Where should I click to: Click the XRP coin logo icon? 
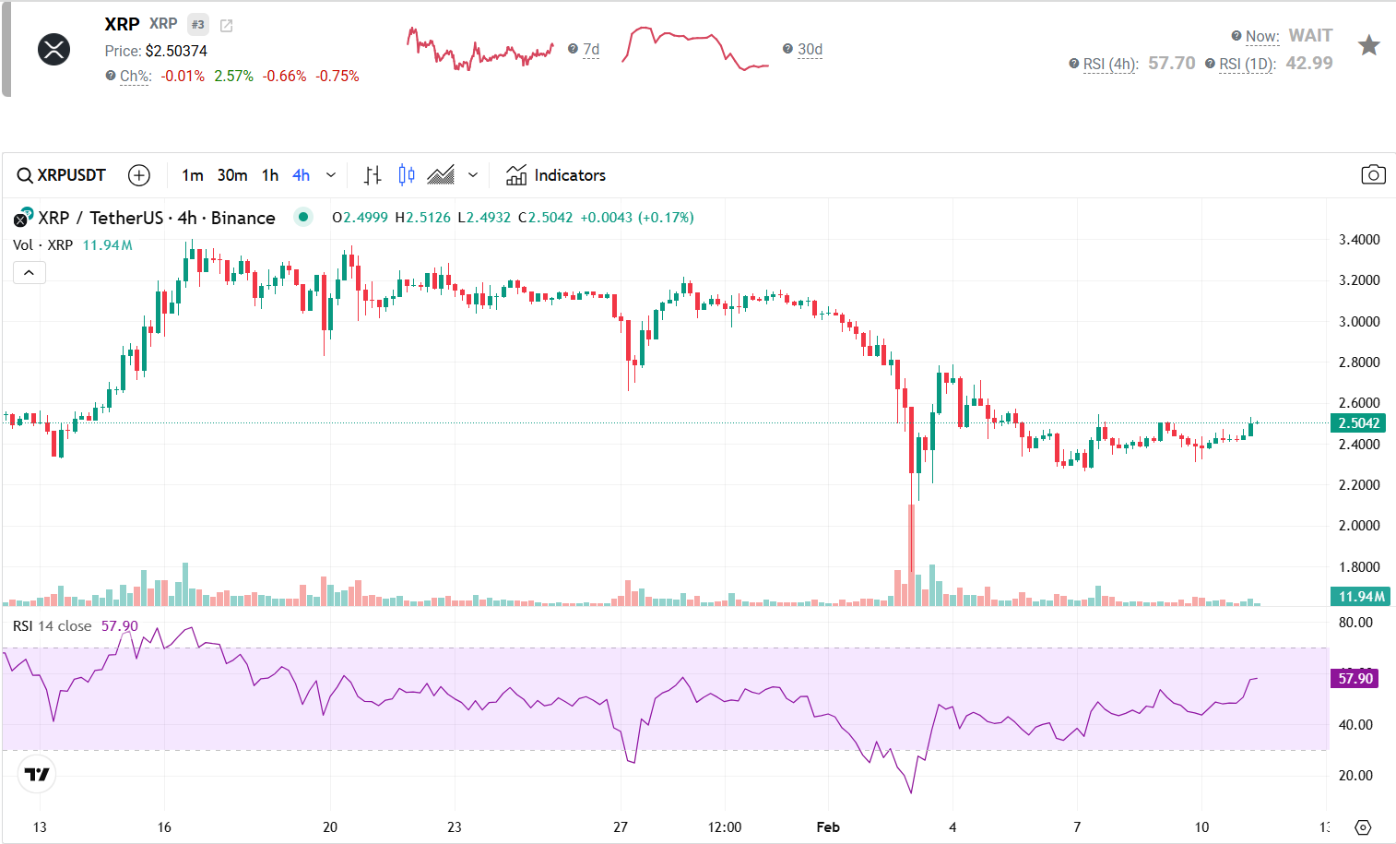point(54,49)
